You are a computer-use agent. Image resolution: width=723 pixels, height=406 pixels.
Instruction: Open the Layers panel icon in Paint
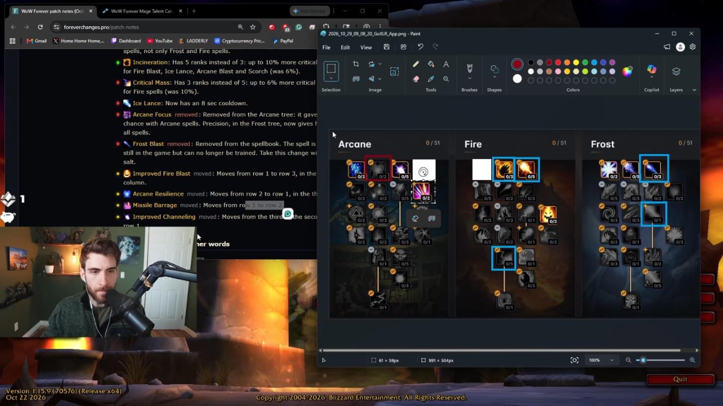pyautogui.click(x=676, y=71)
